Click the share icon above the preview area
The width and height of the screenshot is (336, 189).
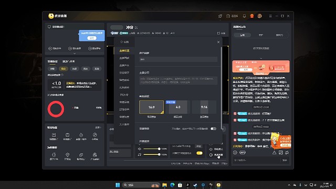(x=218, y=33)
